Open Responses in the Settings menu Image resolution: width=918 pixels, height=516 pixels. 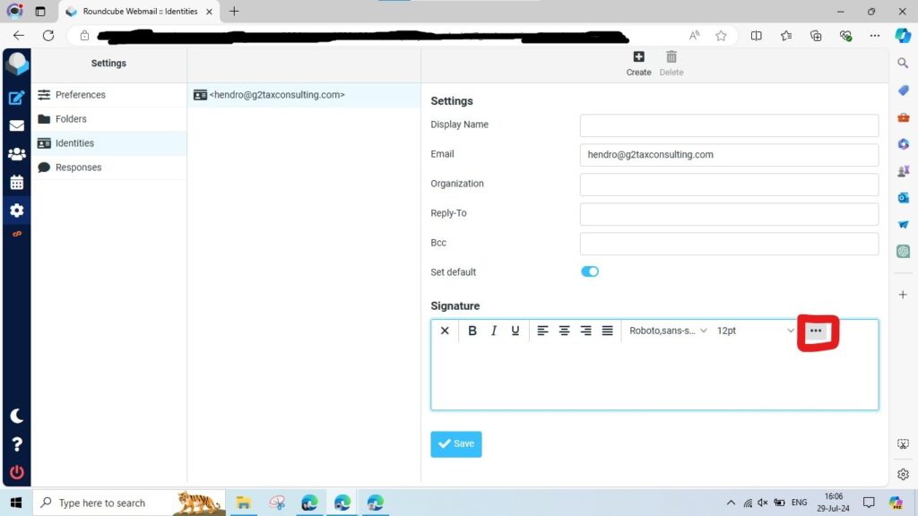(x=78, y=168)
